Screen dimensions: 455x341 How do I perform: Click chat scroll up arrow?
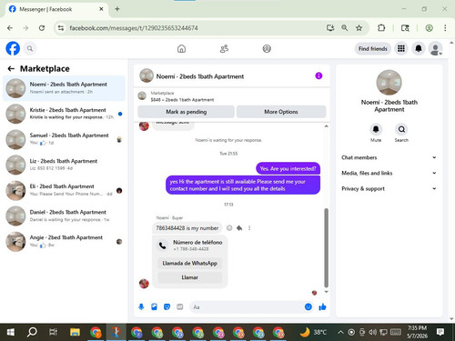(x=327, y=126)
